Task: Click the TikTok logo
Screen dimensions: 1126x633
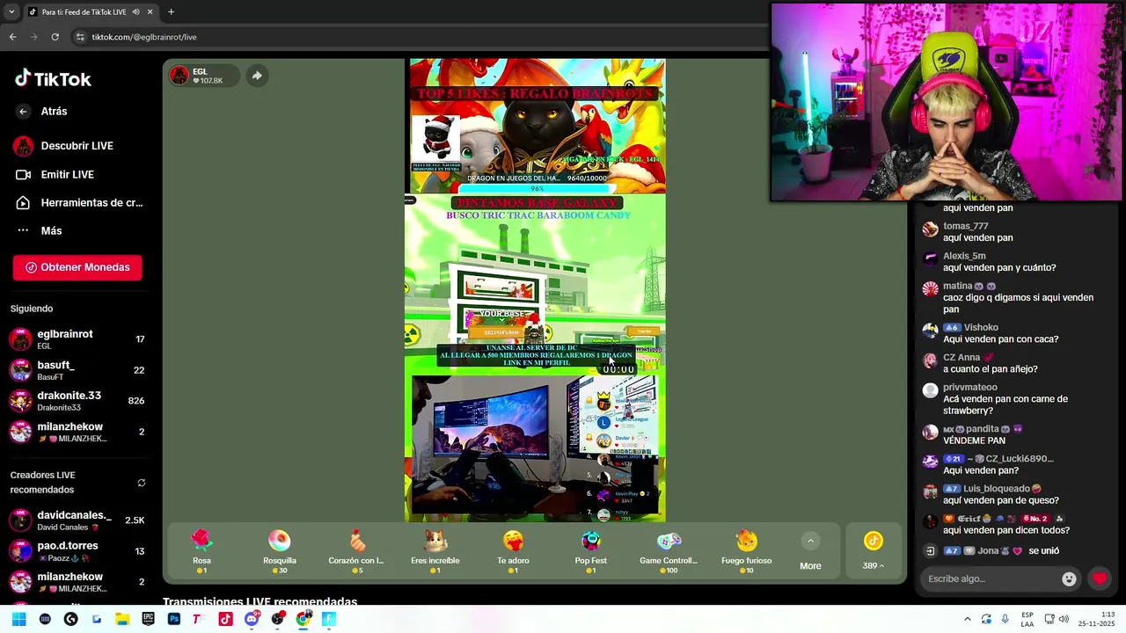Action: 53,79
